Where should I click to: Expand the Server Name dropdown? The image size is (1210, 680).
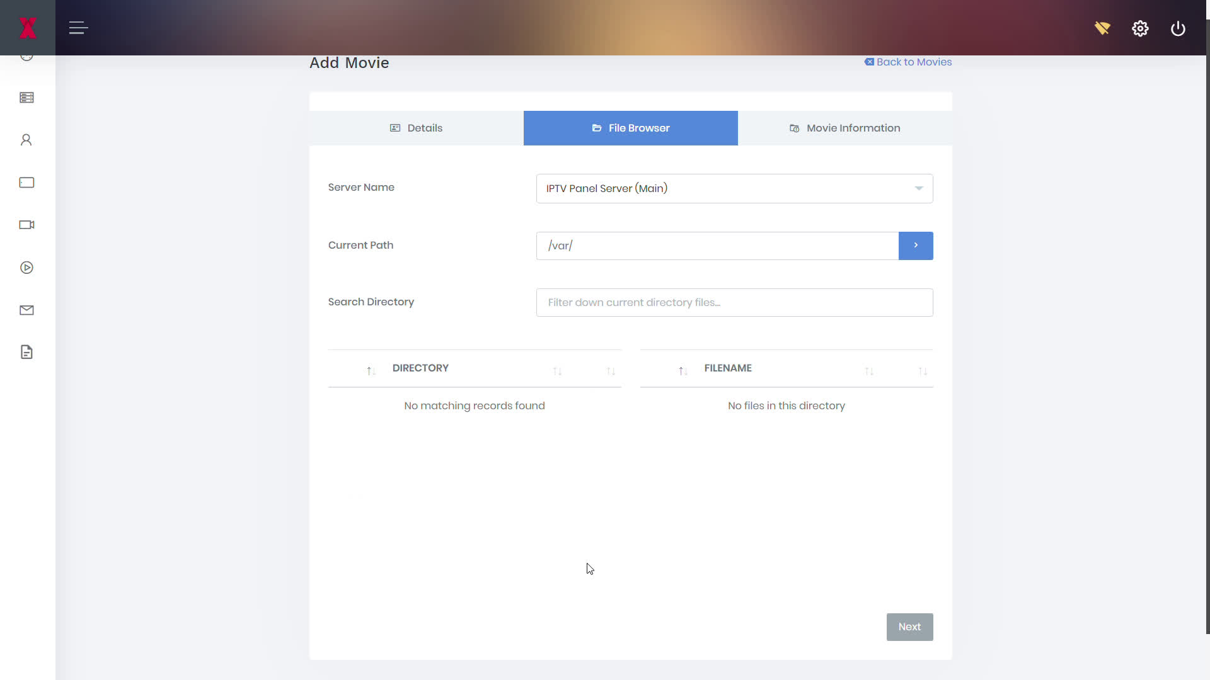pos(734,188)
